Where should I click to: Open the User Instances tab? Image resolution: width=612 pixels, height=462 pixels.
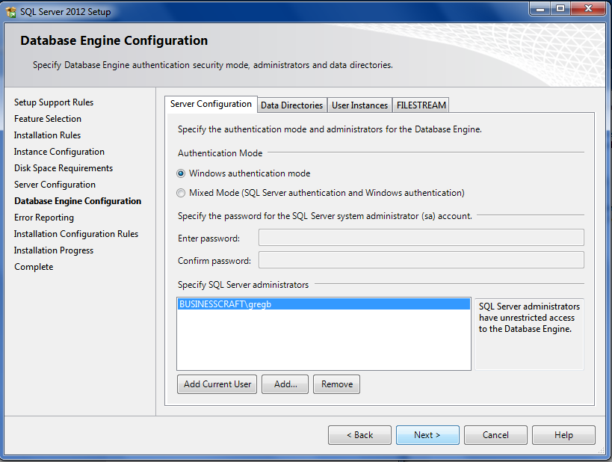pos(360,105)
